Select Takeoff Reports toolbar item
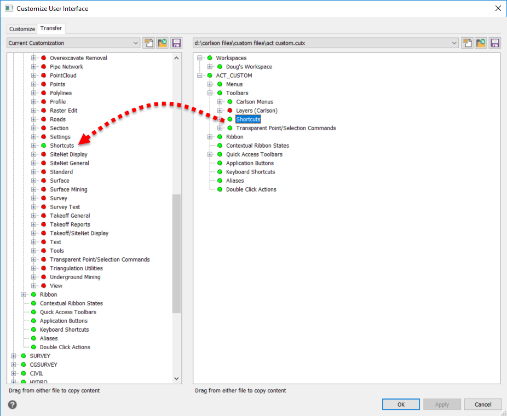Screen dimensions: 507x416 [70, 224]
